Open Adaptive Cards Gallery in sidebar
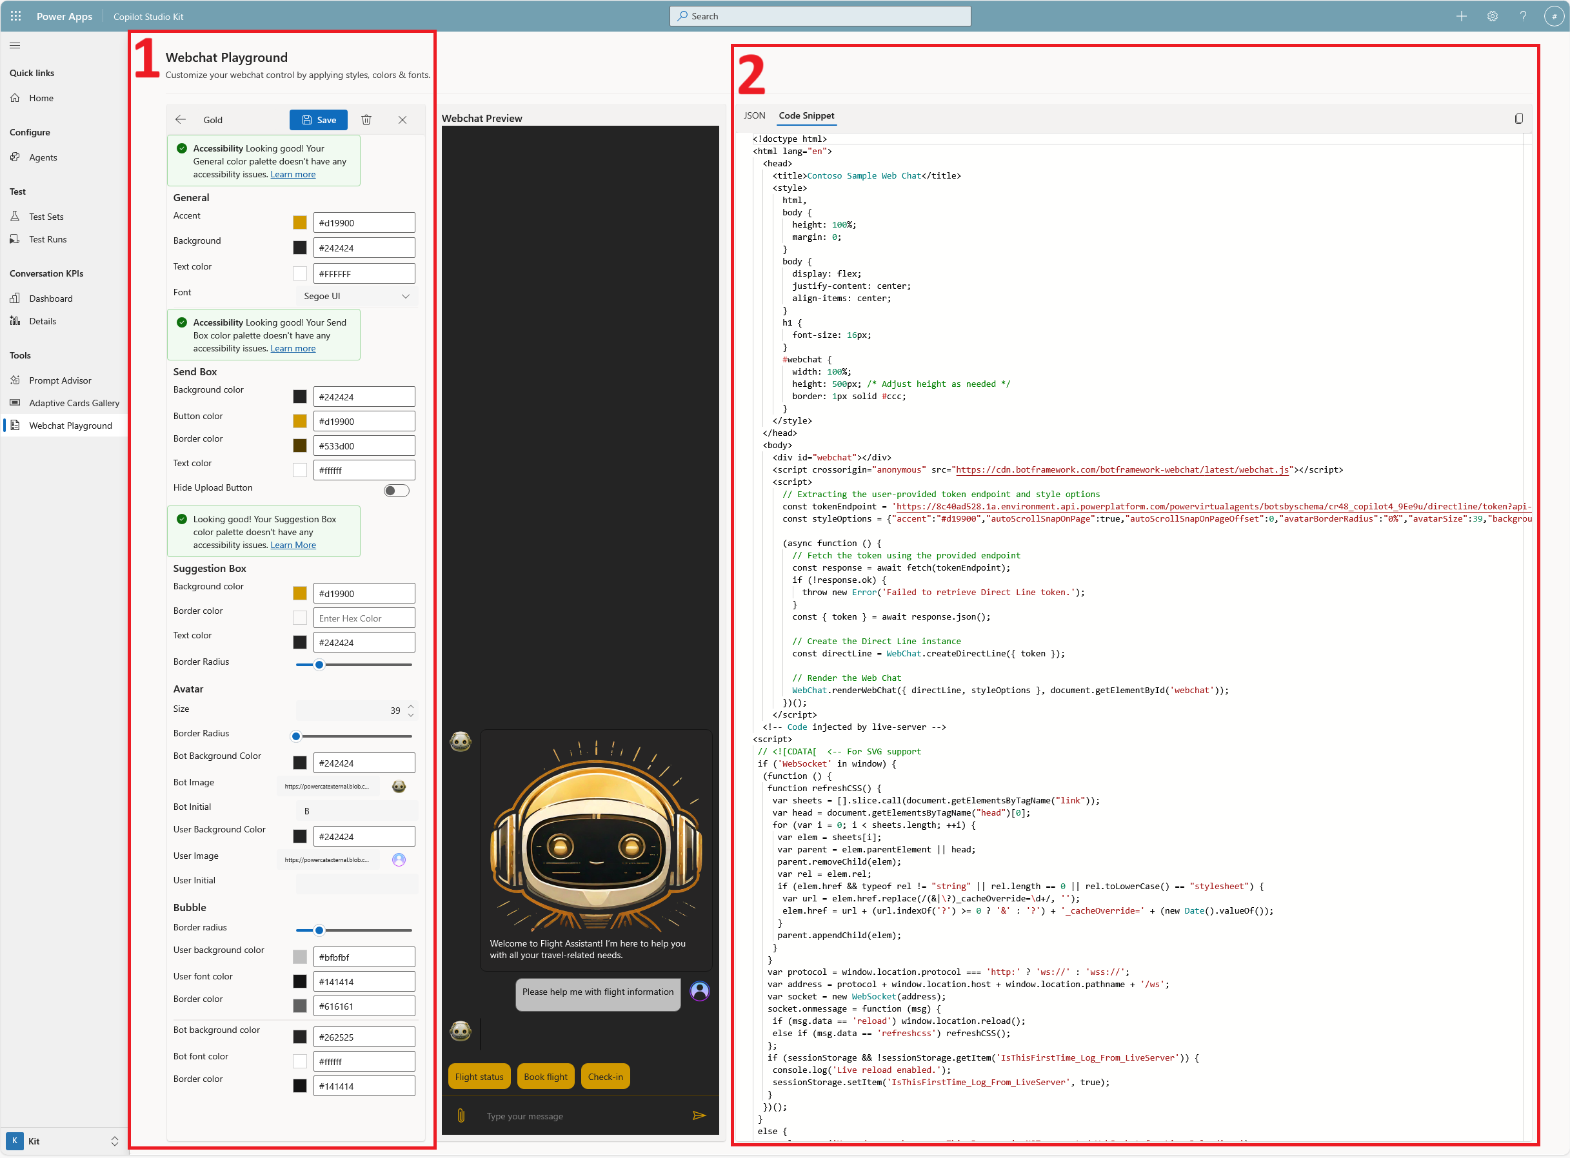This screenshot has height=1158, width=1570. (x=74, y=403)
